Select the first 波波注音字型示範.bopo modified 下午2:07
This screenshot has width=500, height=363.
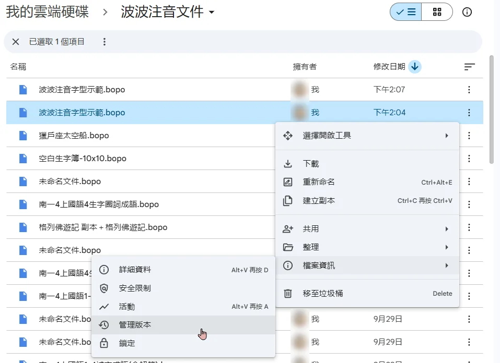click(82, 90)
